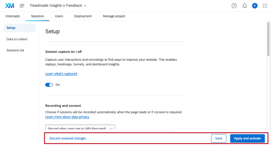The height and width of the screenshot is (145, 271).
Task: Open the user account avatar
Action: [x=254, y=6]
